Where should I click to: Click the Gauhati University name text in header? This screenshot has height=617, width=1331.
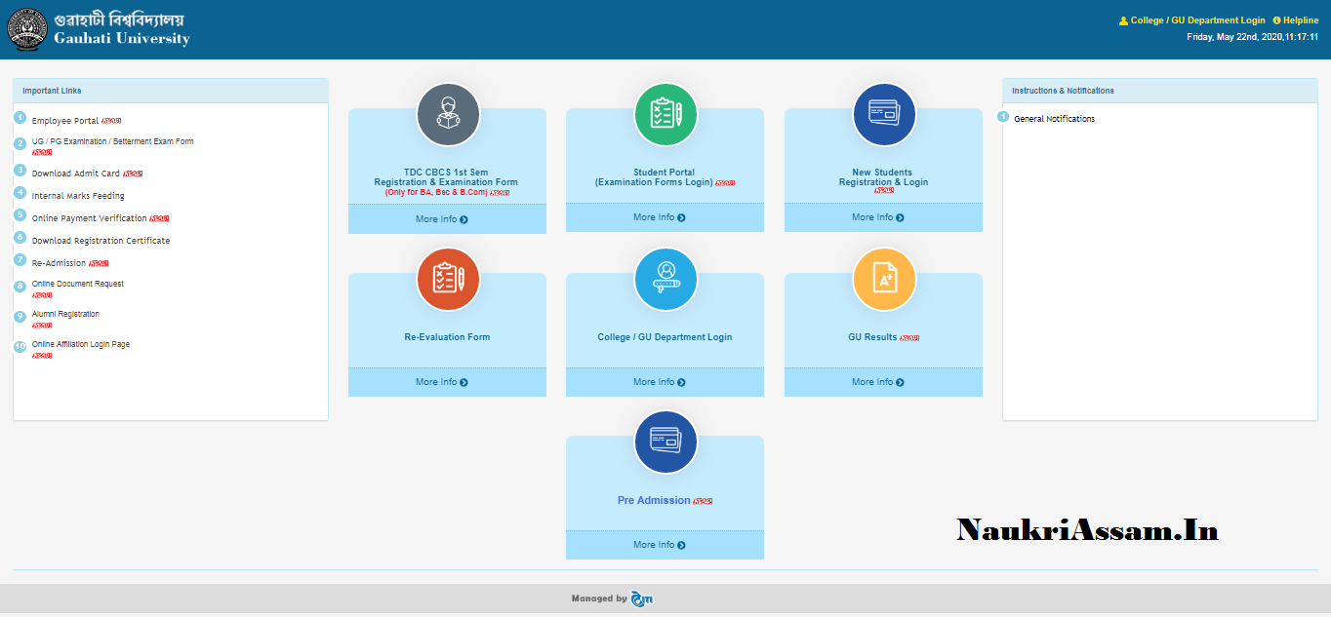click(x=122, y=39)
